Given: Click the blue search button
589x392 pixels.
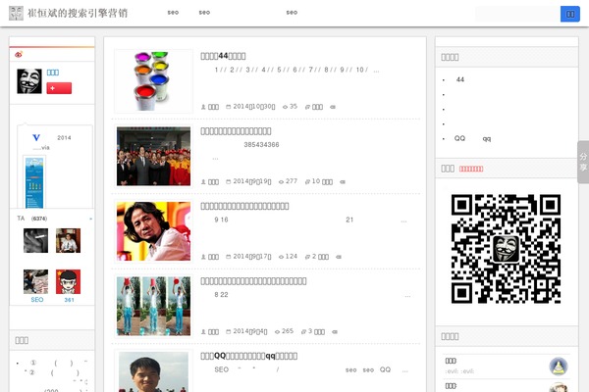Looking at the screenshot, I should point(569,14).
